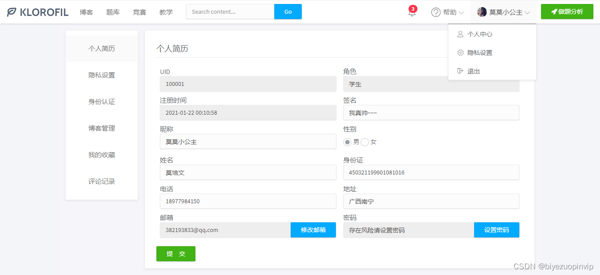The image size is (600, 275).
Task: Select 隐私设置 in the left sidebar
Action: coord(101,75)
